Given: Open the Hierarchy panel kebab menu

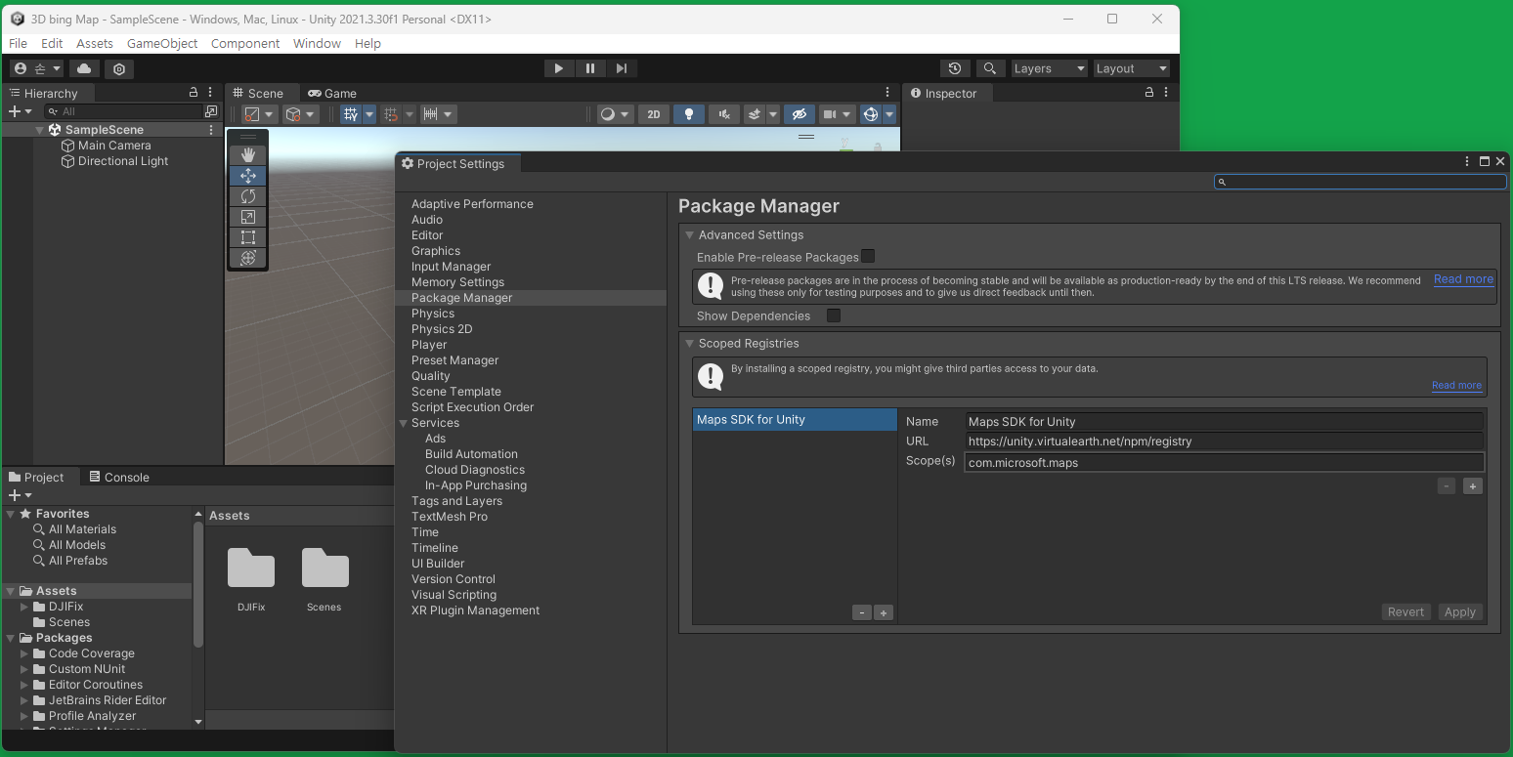Looking at the screenshot, I should (210, 92).
